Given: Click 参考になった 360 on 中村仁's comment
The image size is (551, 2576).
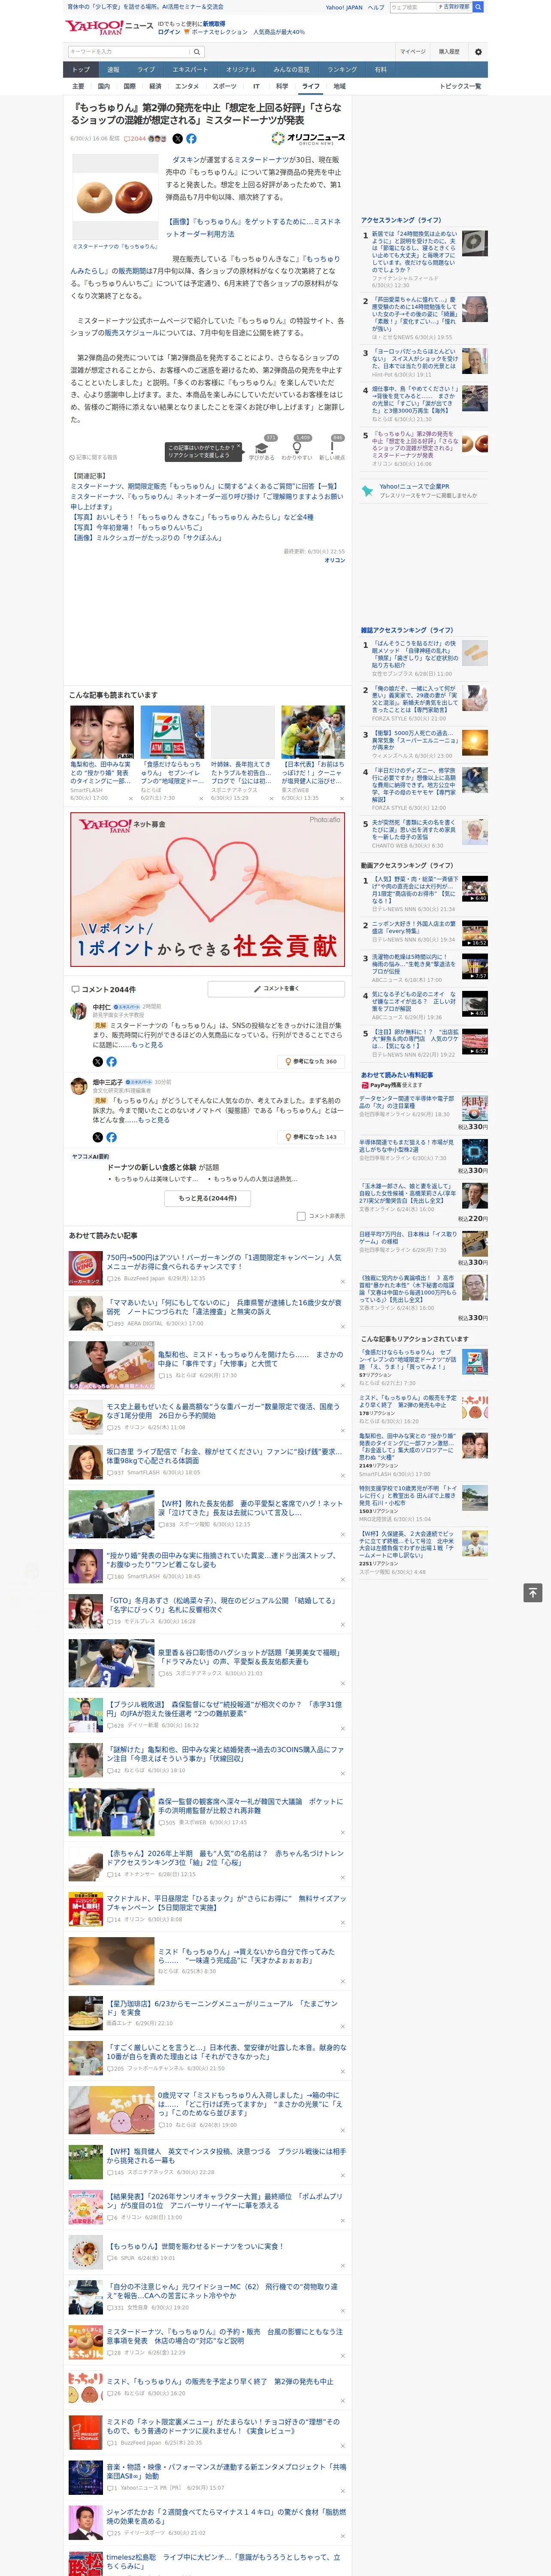Looking at the screenshot, I should pos(312,1062).
